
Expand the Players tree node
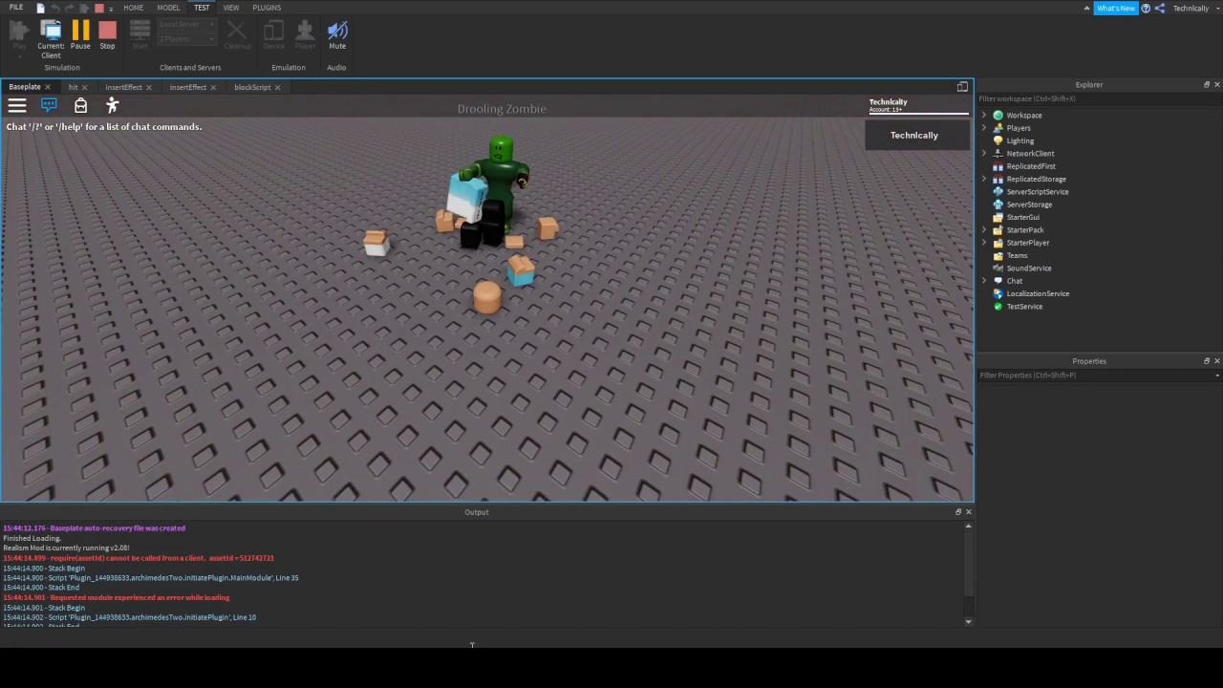point(984,128)
